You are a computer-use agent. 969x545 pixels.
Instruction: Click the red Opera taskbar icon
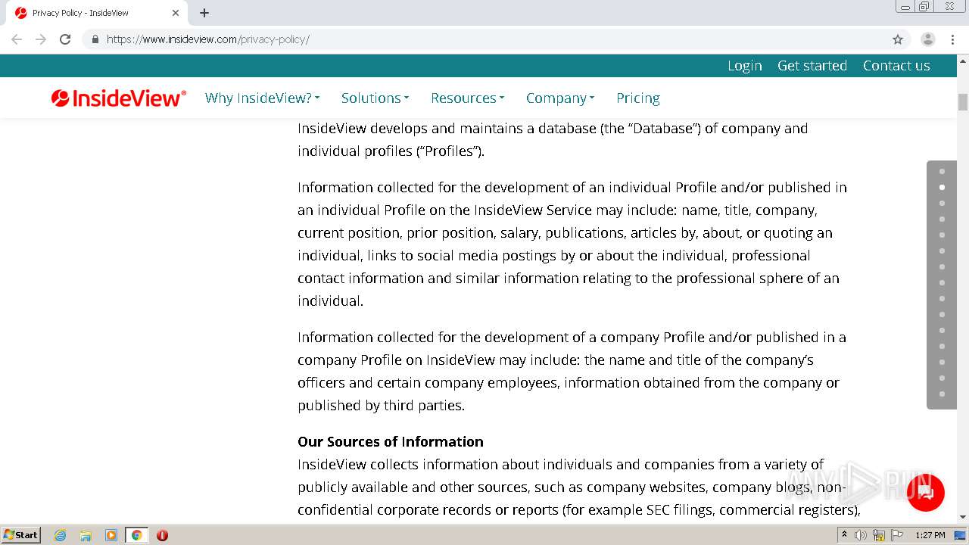[162, 535]
